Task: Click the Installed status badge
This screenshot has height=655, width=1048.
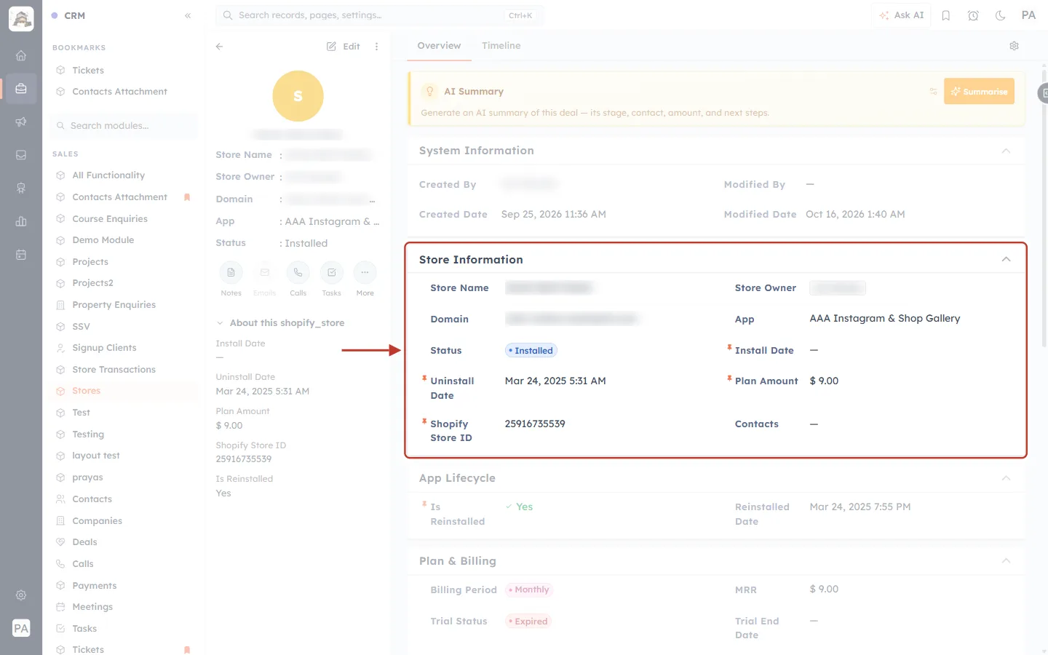Action: [x=531, y=351]
